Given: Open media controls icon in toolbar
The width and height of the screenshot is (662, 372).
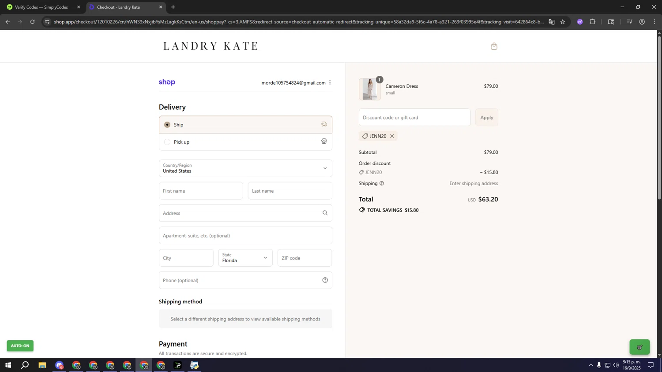Looking at the screenshot, I should 629,22.
